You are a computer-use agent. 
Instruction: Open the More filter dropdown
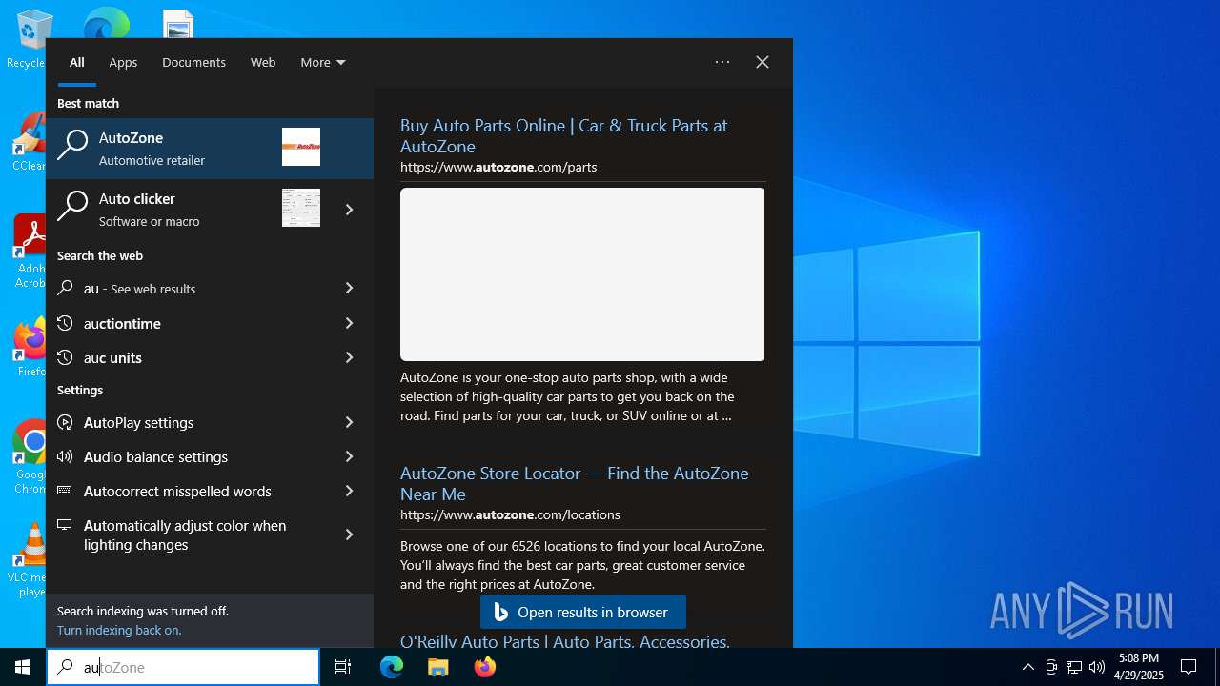[323, 62]
